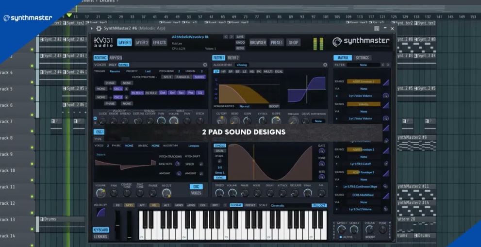Open the Priority Last dropdown
This screenshot has width=481, height=247.
point(148,71)
